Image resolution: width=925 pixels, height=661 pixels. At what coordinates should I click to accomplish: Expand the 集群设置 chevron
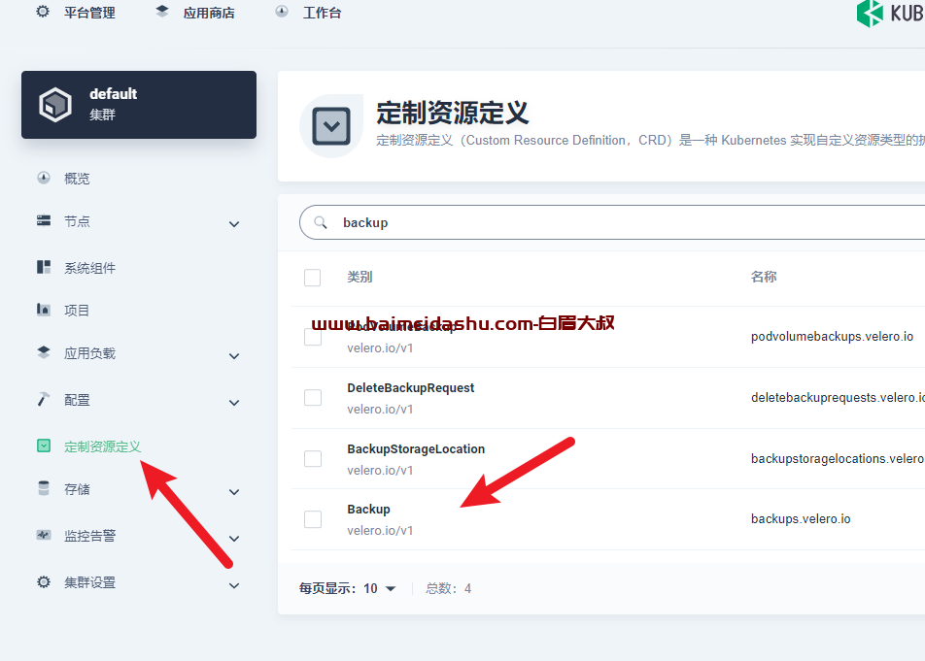pyautogui.click(x=234, y=585)
